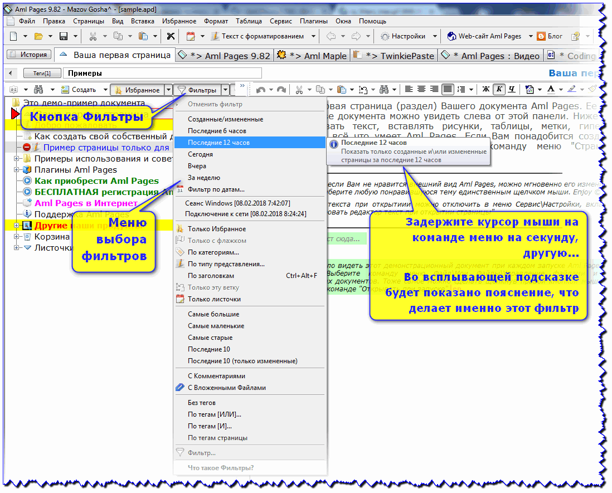Toggle bold with the Ж button
Screen dimensions: 612x493
pyautogui.click(x=486, y=89)
